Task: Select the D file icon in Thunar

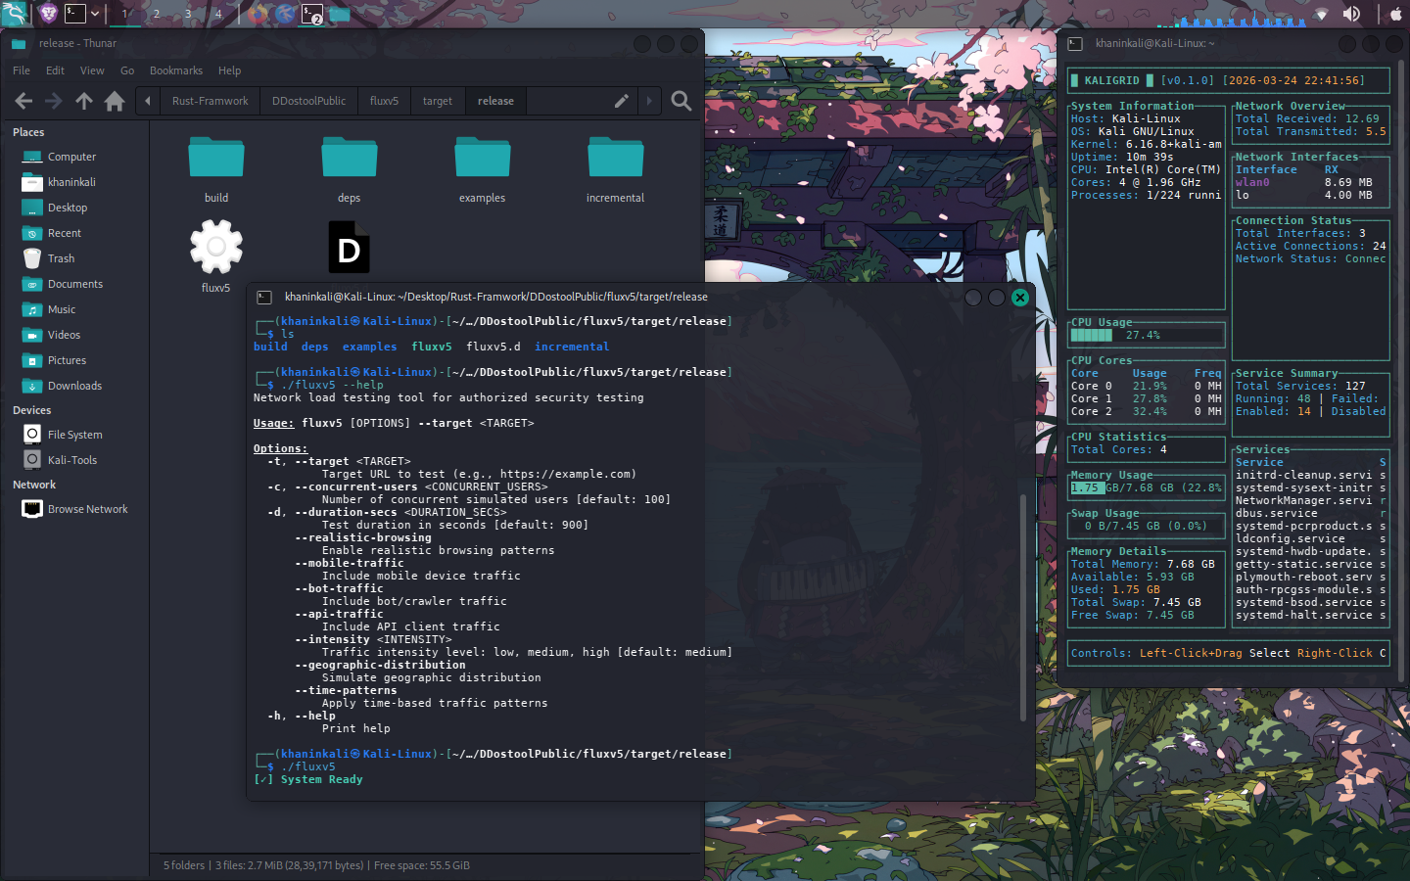Action: pyautogui.click(x=350, y=248)
